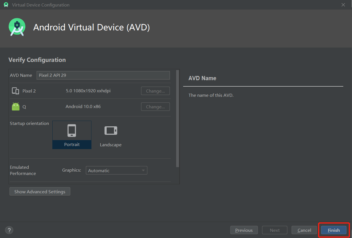Viewport: 352px width, 238px height.
Task: Click the 'Graphics:' label
Action: 72,170
